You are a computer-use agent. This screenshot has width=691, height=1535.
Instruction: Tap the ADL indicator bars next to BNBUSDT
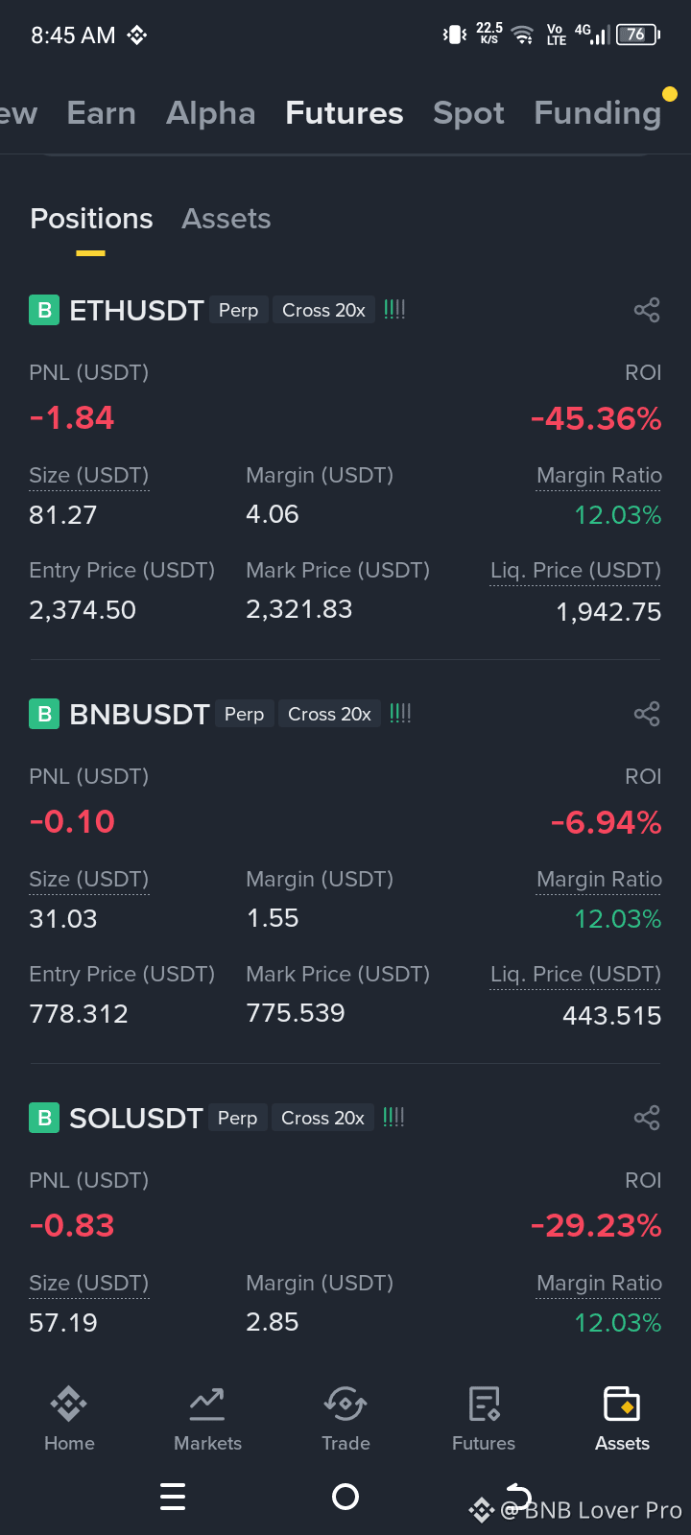[400, 714]
